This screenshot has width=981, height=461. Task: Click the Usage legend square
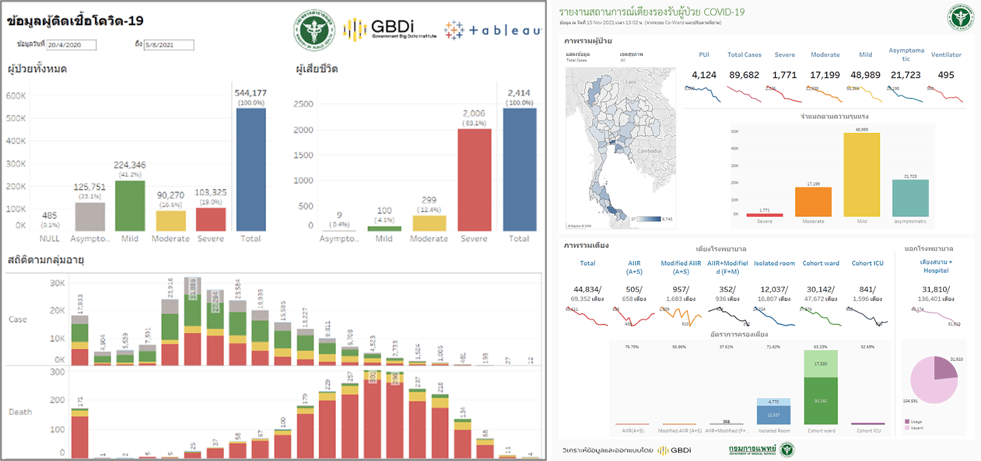coord(907,421)
